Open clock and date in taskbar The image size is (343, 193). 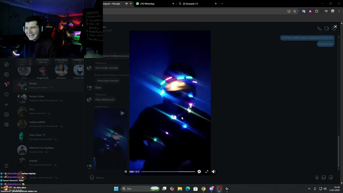335,189
